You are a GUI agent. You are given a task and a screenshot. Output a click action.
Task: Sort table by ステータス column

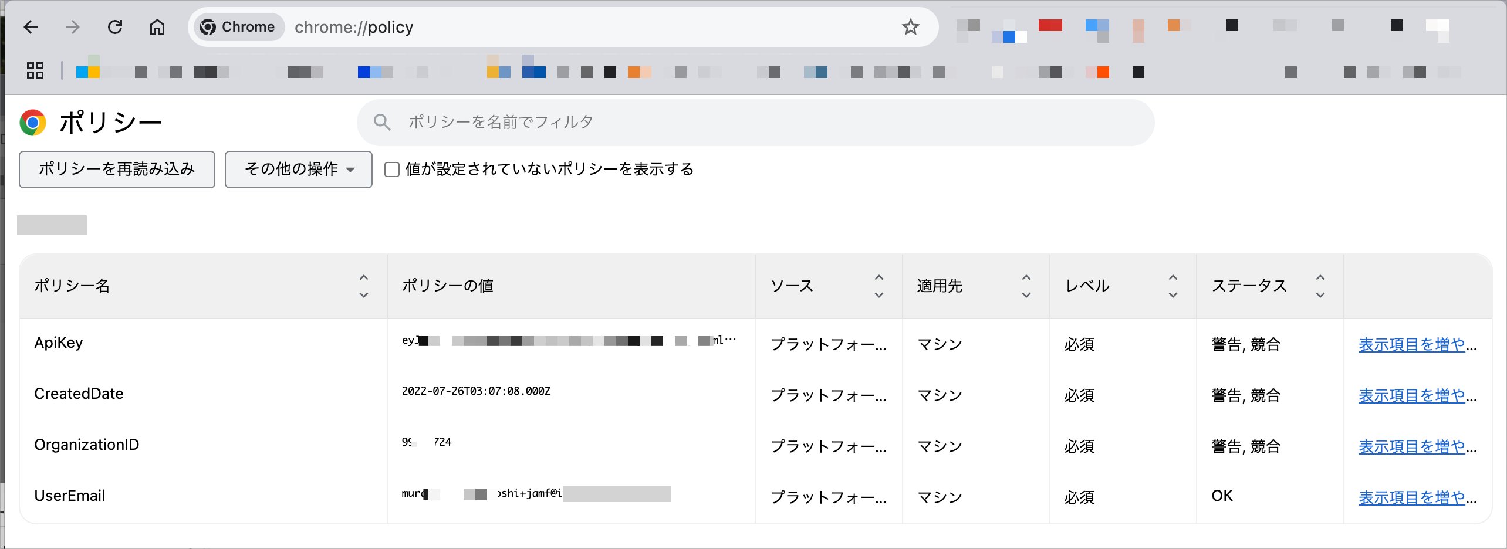1320,286
